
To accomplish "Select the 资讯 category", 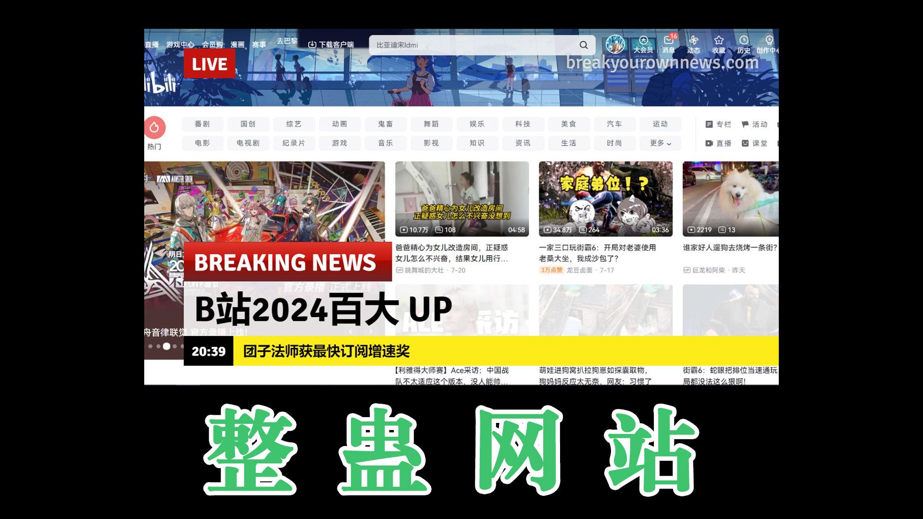I will [x=523, y=143].
